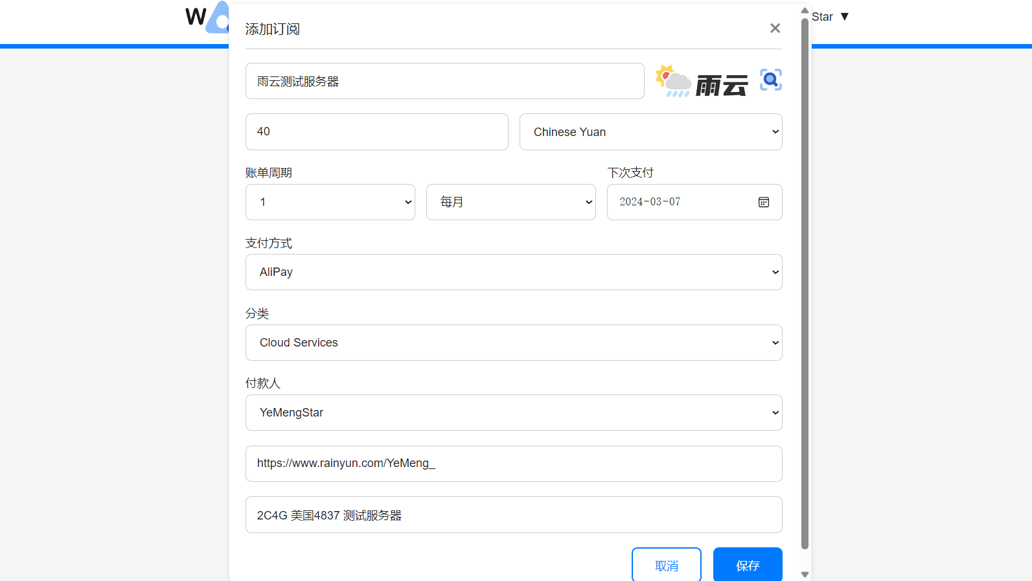
Task: Close the add subscription dialog
Action: [x=775, y=28]
